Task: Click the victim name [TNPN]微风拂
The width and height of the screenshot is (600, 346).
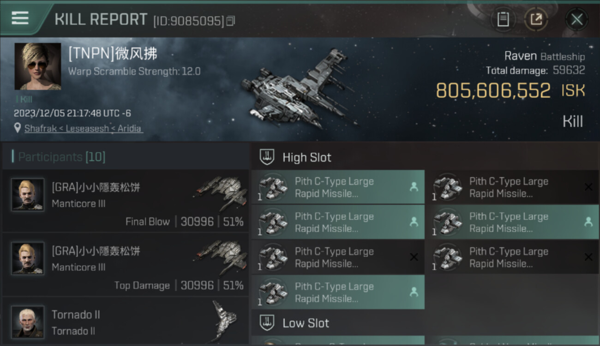Action: click(113, 54)
